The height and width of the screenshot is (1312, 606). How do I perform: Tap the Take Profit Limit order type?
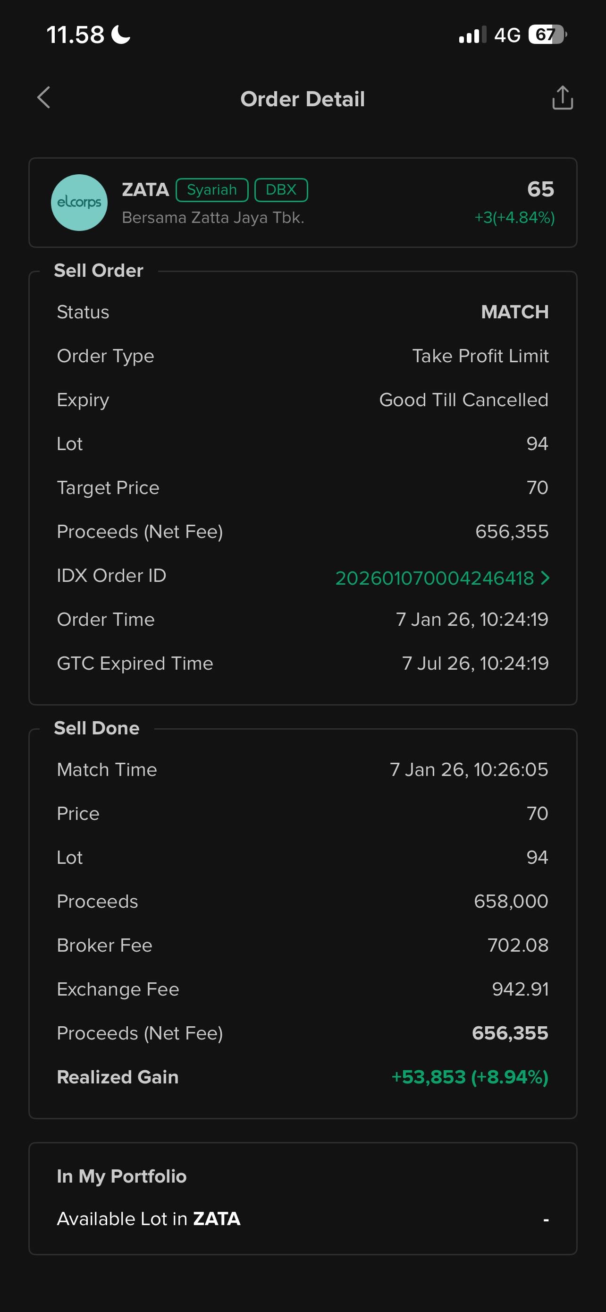click(x=480, y=356)
